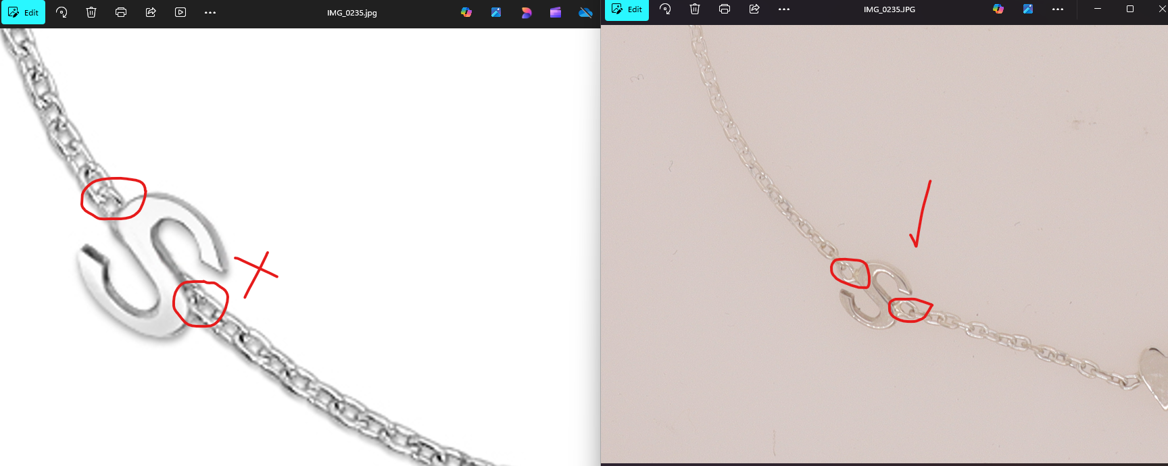Expand the far-right overflow menu near Minimize

point(1058,9)
